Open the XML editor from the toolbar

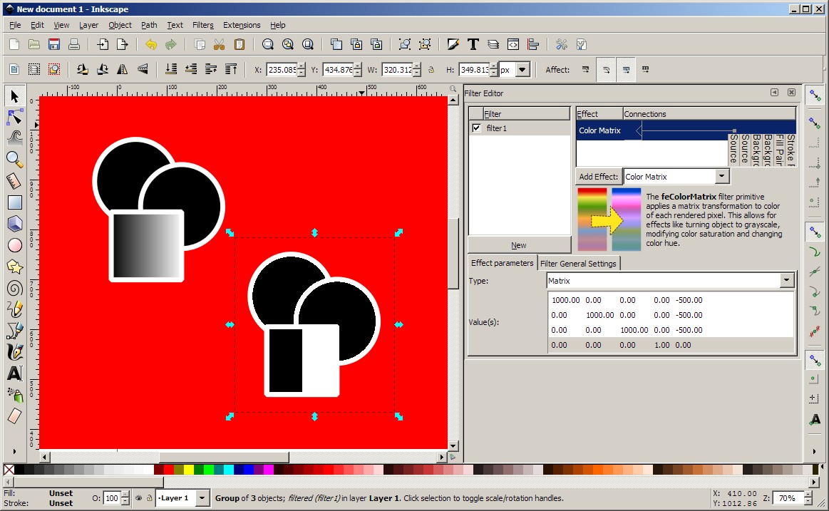click(513, 44)
